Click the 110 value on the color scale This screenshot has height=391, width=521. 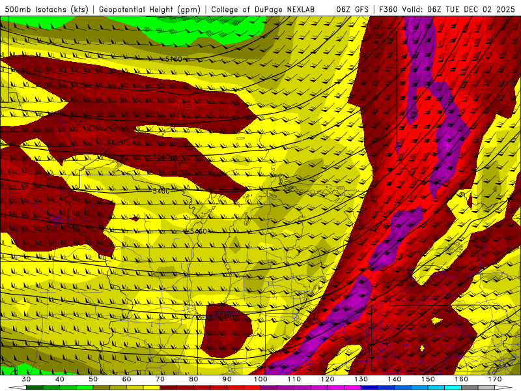pyautogui.click(x=294, y=379)
